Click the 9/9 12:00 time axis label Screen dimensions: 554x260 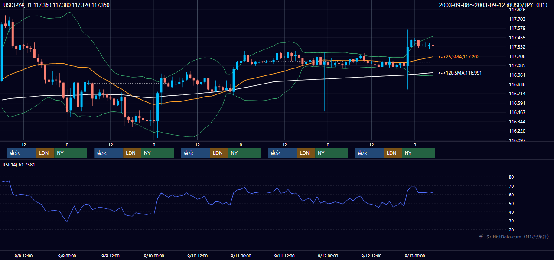[x=111, y=256]
